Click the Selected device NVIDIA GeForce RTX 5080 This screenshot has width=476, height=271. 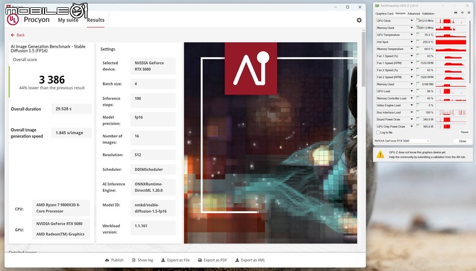[x=153, y=66]
